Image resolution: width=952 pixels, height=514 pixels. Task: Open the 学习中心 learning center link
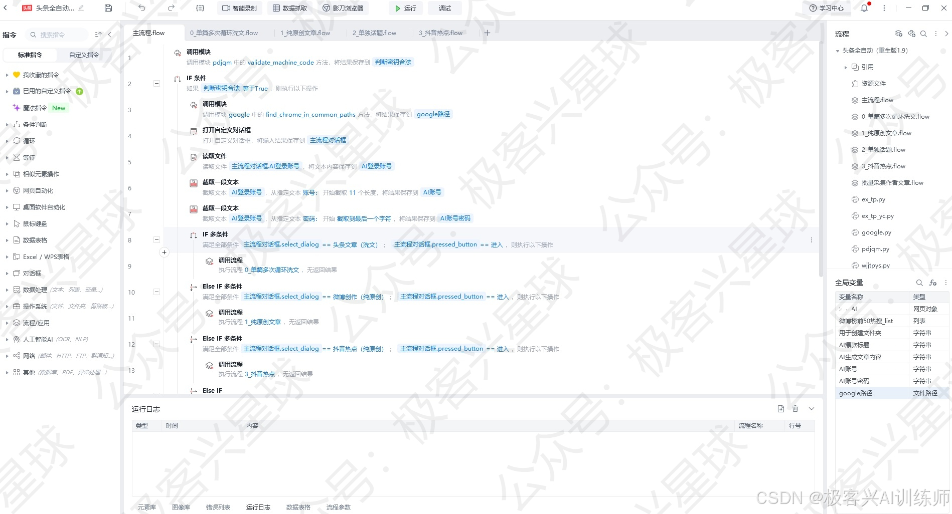click(x=827, y=8)
